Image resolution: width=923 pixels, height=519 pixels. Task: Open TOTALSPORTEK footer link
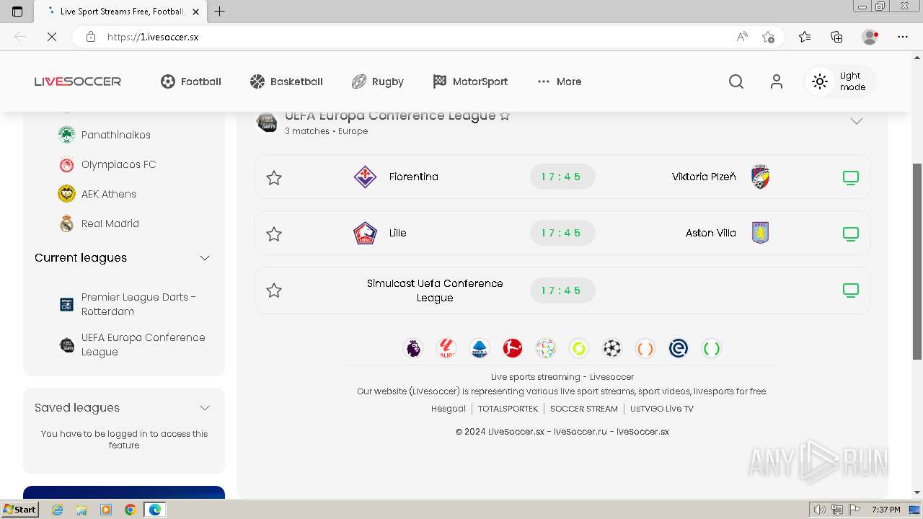(x=508, y=409)
